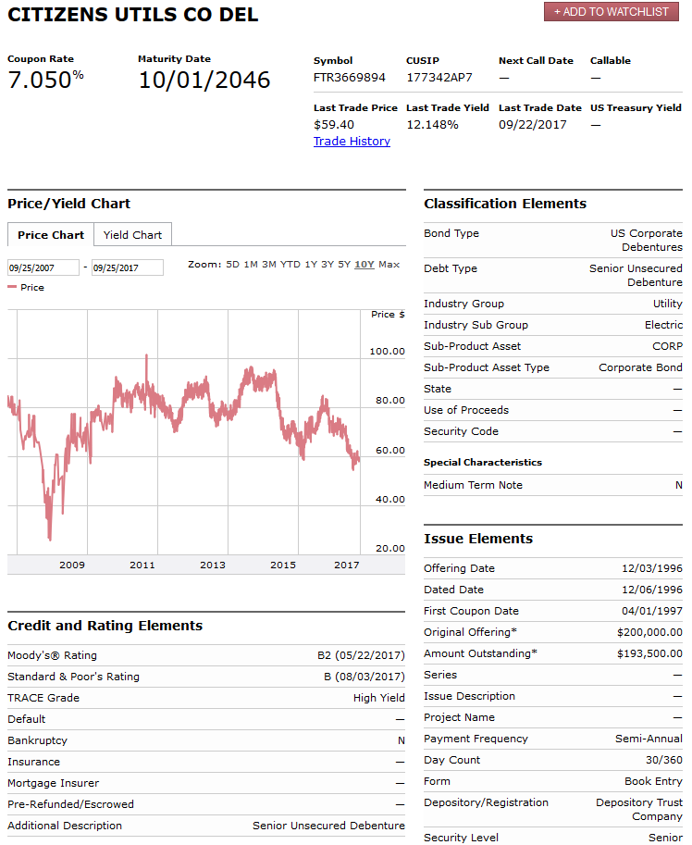The image size is (692, 845).
Task: Click the chart start date field 09/25/2007
Action: pos(43,267)
